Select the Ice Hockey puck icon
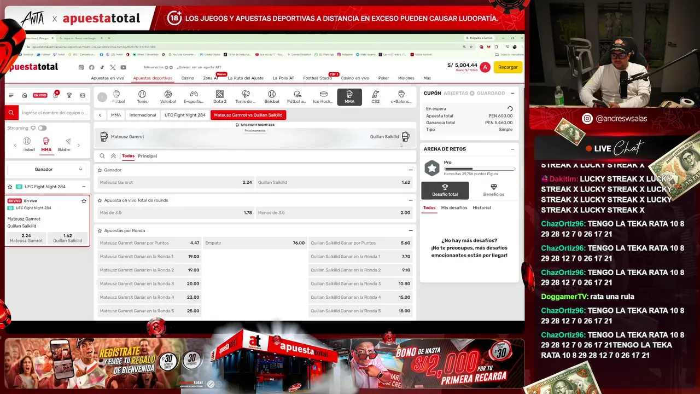 pos(323,97)
